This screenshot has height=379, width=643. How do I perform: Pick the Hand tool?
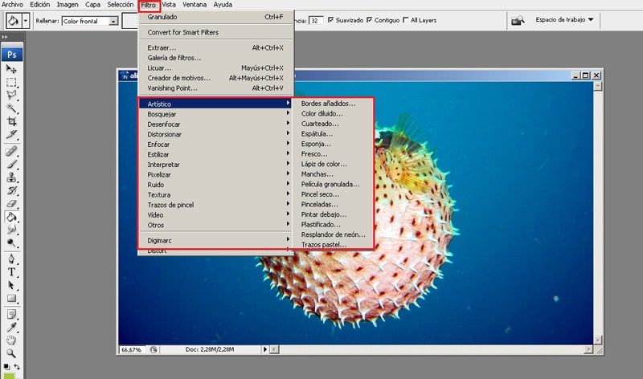11,340
